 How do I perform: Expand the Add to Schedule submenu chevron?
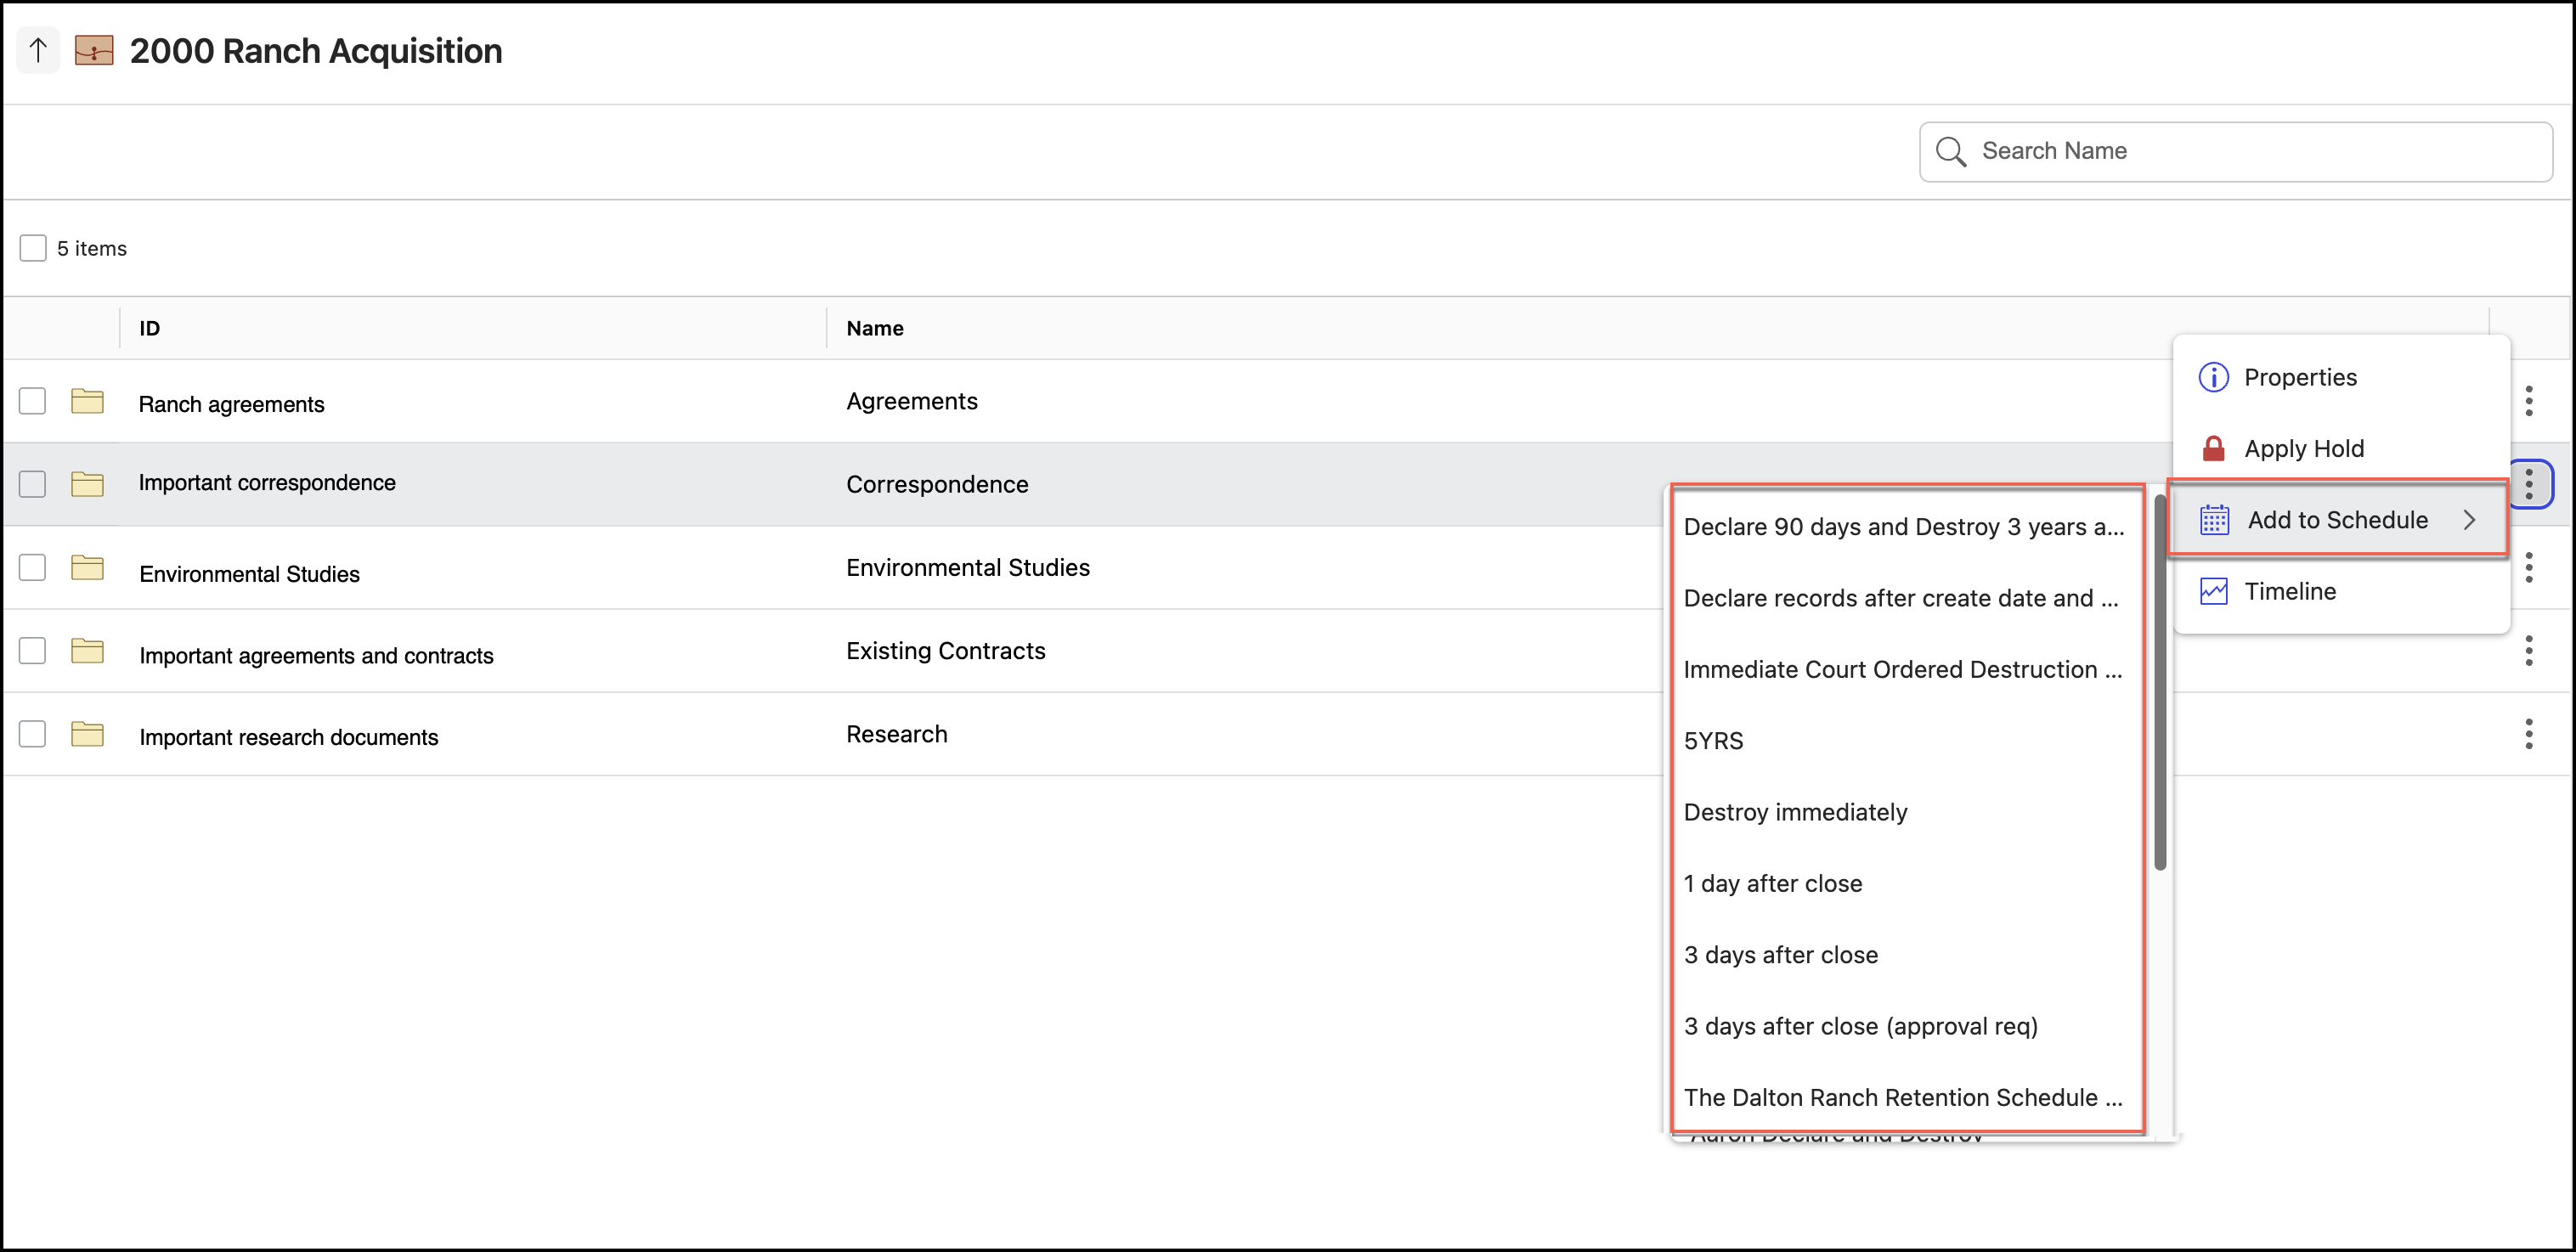[x=2469, y=520]
